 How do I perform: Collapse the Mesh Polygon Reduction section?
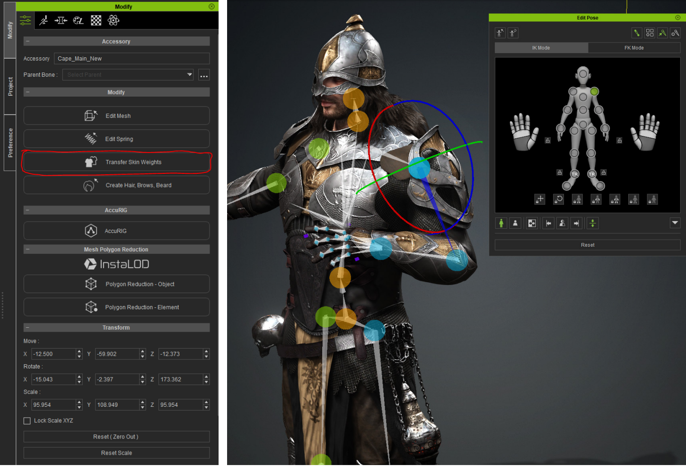[x=27, y=250]
